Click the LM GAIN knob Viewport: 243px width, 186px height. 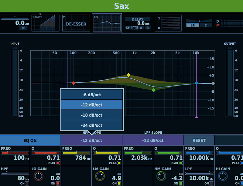[x=100, y=176]
